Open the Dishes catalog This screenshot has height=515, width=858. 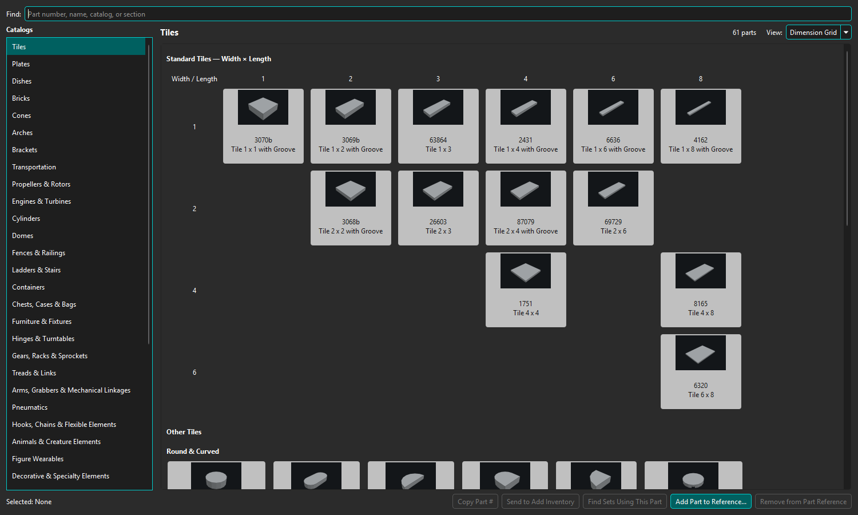pos(76,81)
